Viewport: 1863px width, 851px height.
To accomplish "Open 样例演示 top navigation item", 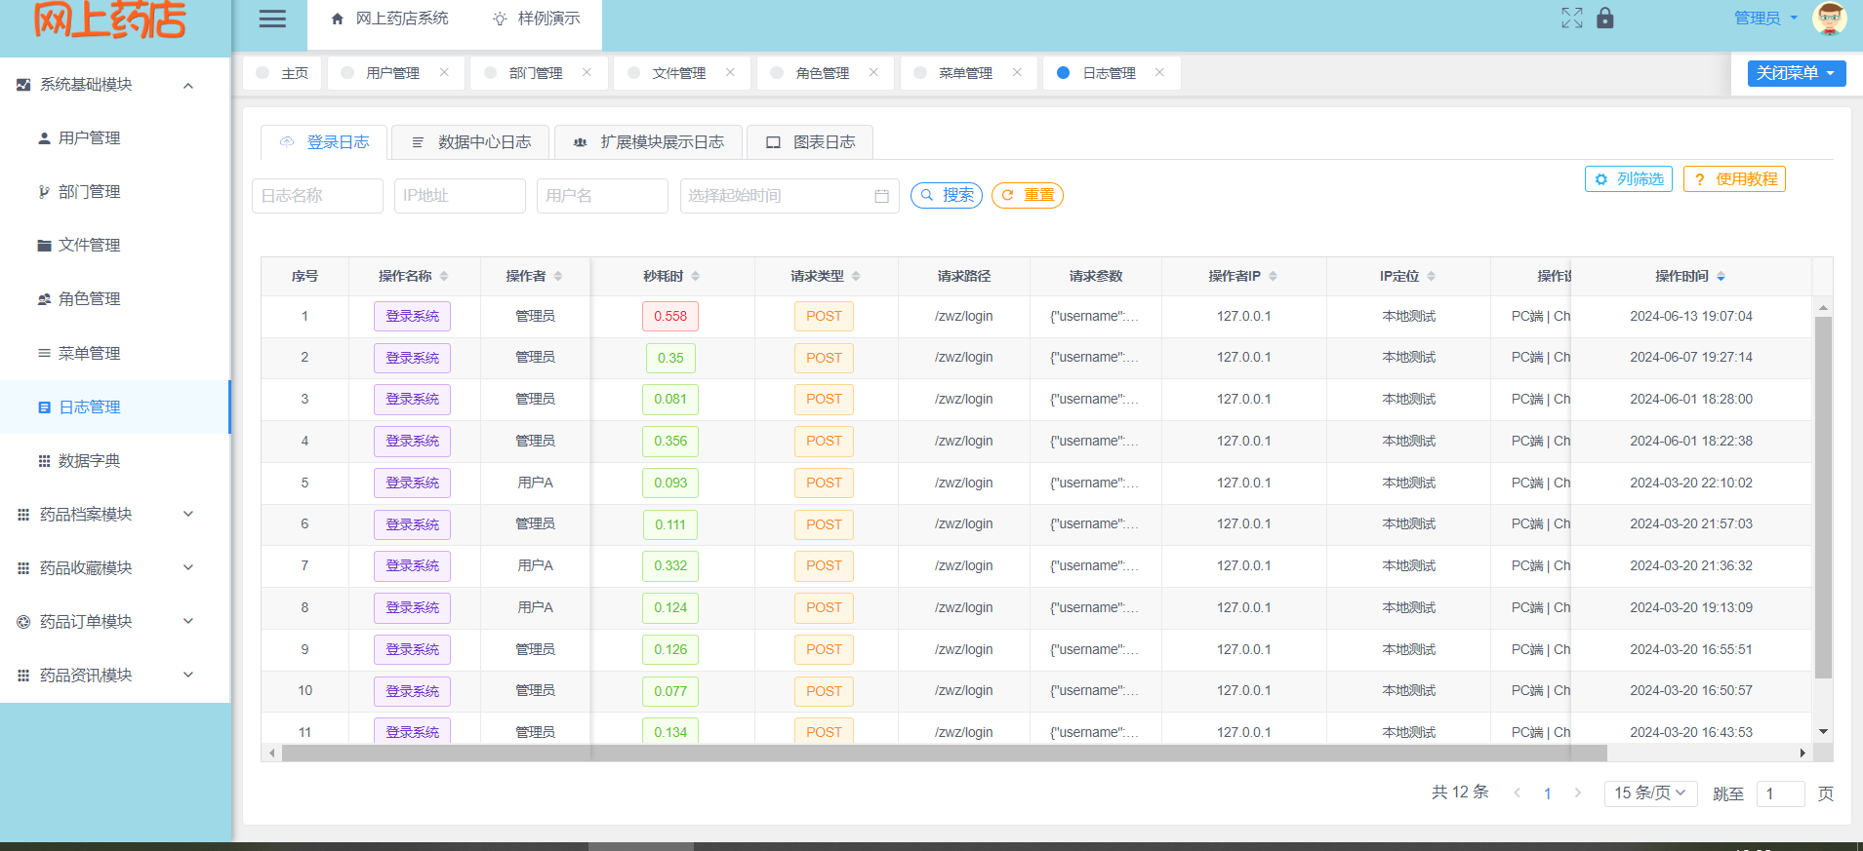I will [x=536, y=19].
